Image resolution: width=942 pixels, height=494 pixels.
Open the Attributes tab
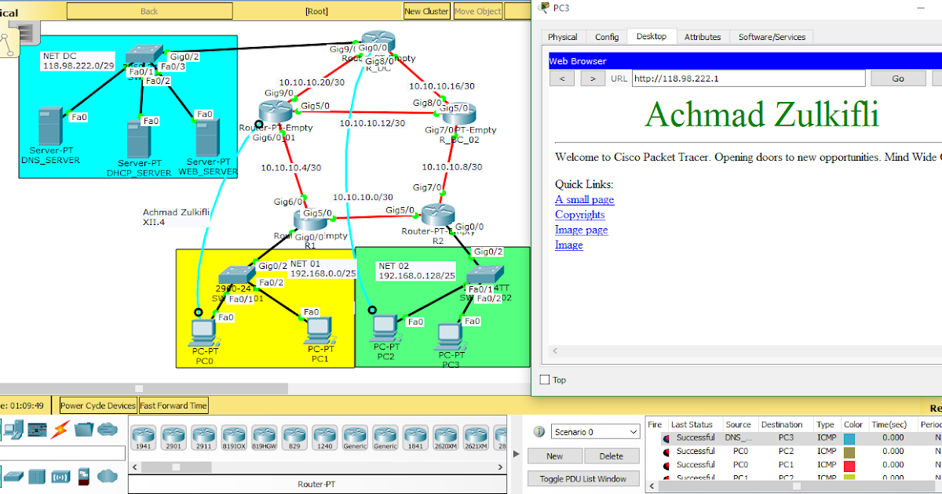pyautogui.click(x=703, y=36)
